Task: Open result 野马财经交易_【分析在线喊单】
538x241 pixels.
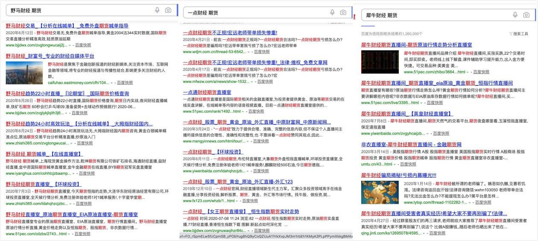Action: pyautogui.click(x=67, y=26)
